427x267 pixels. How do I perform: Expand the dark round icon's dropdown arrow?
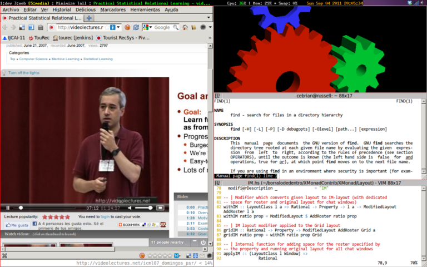pyautogui.click(x=210, y=27)
